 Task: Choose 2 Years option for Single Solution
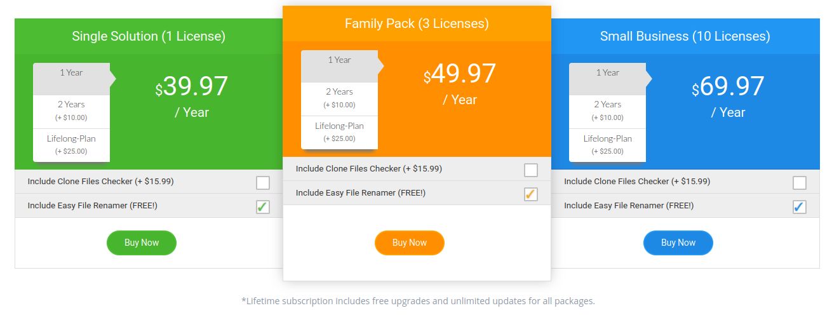pos(72,112)
